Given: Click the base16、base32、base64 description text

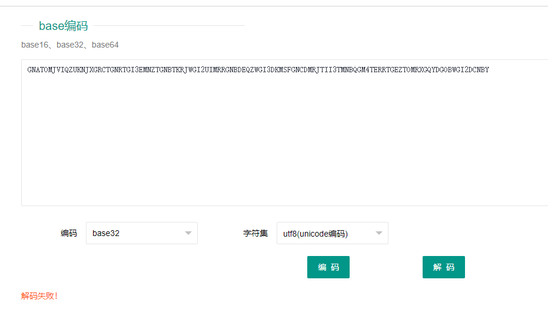Looking at the screenshot, I should (70, 45).
